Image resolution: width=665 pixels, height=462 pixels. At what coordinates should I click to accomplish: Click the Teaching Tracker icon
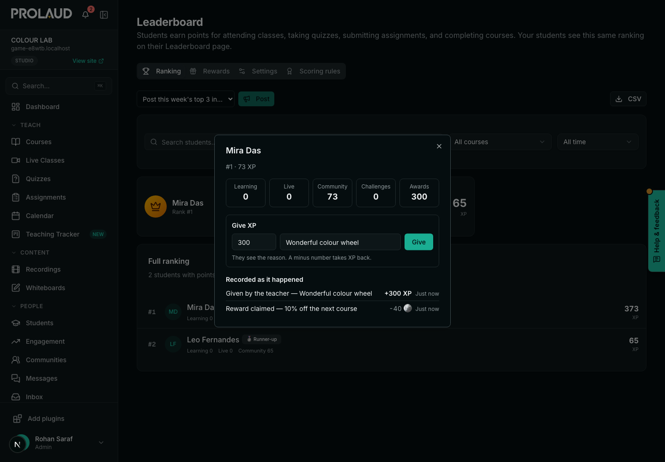pyautogui.click(x=16, y=234)
